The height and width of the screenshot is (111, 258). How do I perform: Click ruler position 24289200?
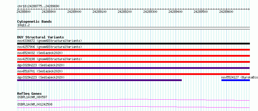tap(125, 12)
